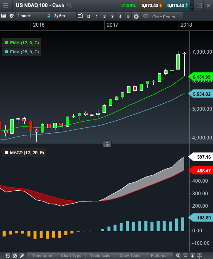Screen dimensions: 213x259
Task: Click the panel resize expander between charts
Action: click(x=107, y=144)
